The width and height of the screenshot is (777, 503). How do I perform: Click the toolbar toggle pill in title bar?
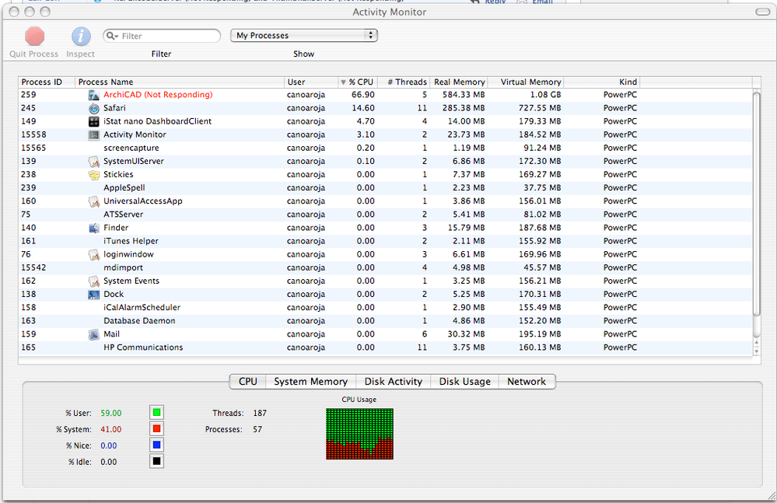(763, 12)
